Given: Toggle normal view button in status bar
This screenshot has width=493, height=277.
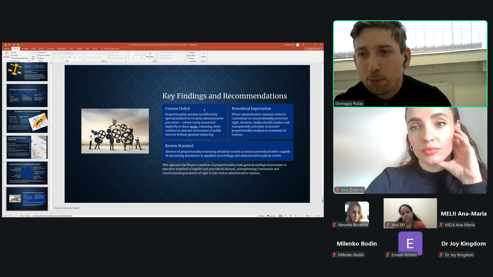Looking at the screenshot, I should coord(281,216).
